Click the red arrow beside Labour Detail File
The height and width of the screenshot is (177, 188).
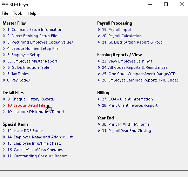(x=4, y=105)
